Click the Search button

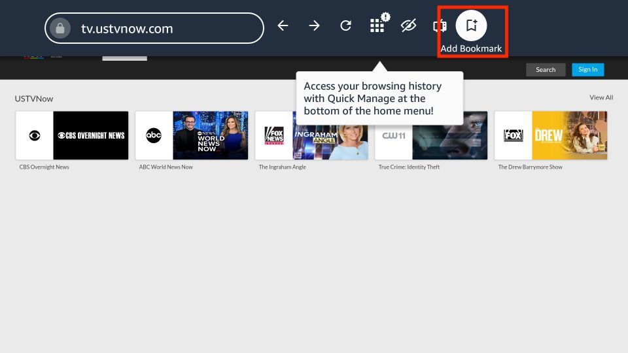coord(546,70)
